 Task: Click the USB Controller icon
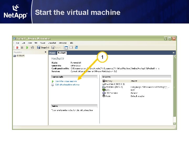[x=104, y=93]
